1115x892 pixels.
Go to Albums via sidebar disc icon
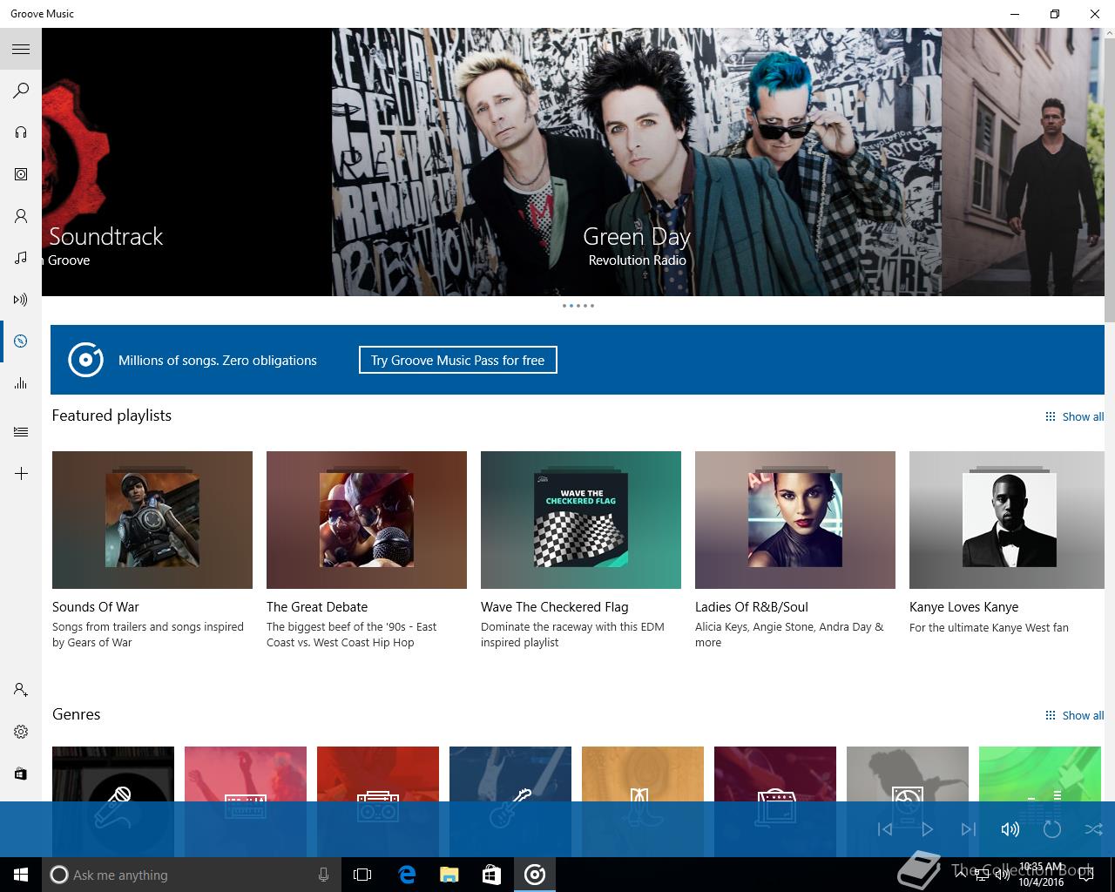click(21, 174)
